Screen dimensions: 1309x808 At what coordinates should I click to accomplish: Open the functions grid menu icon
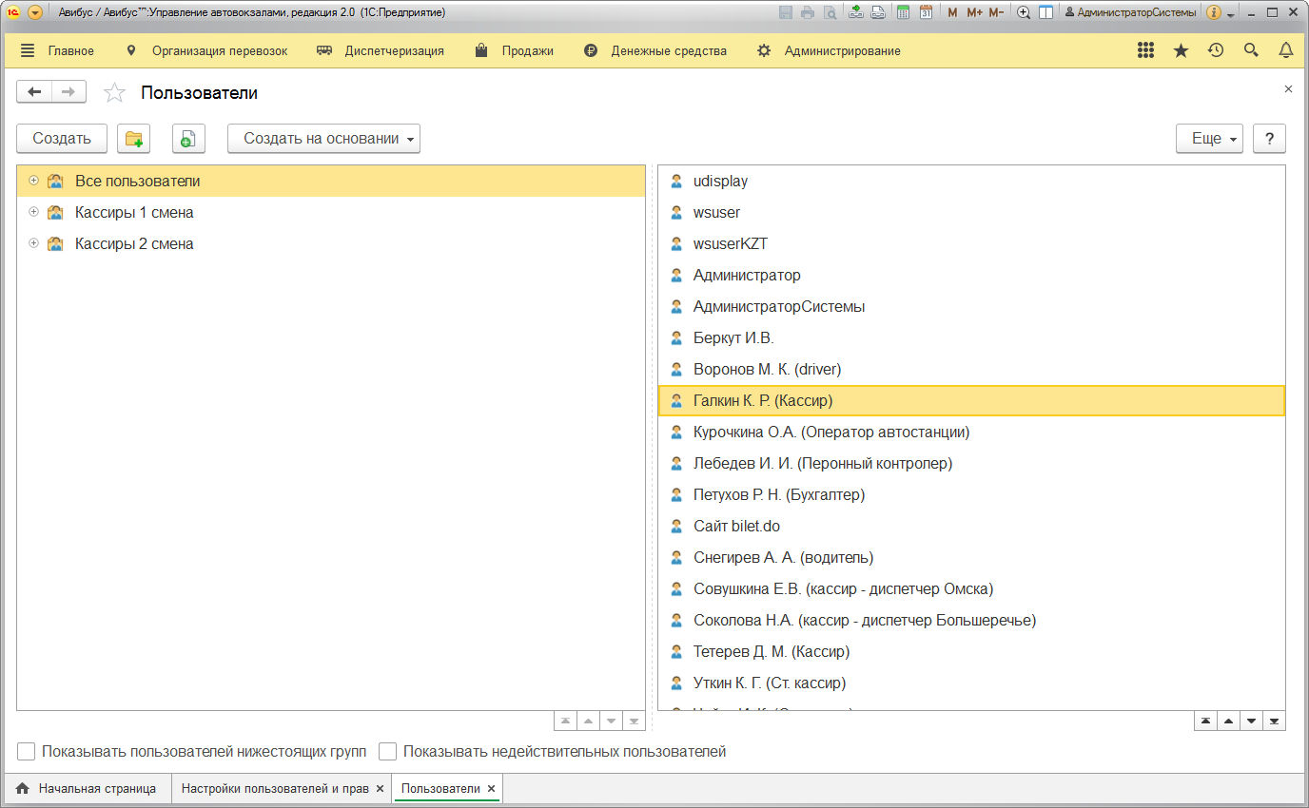tap(1145, 50)
